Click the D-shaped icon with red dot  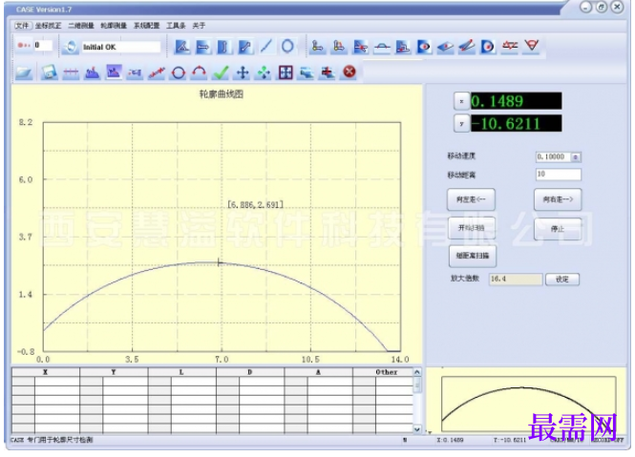click(488, 47)
